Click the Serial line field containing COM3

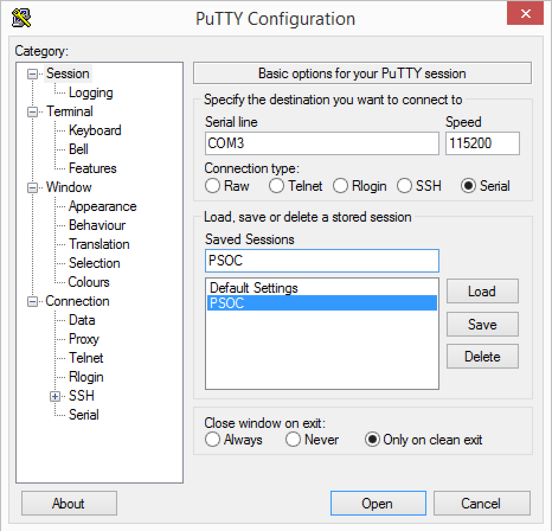coord(322,143)
